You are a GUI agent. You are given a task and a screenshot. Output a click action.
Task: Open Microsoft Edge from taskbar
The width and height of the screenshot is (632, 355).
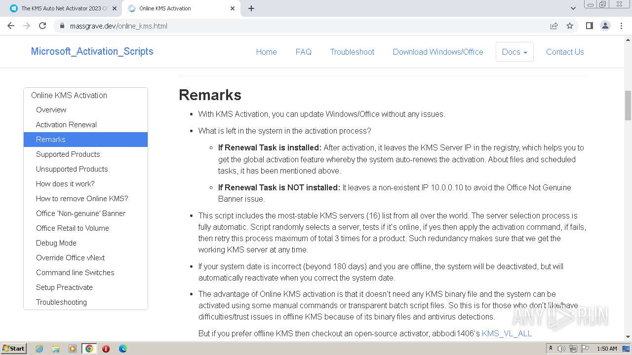coord(122,349)
